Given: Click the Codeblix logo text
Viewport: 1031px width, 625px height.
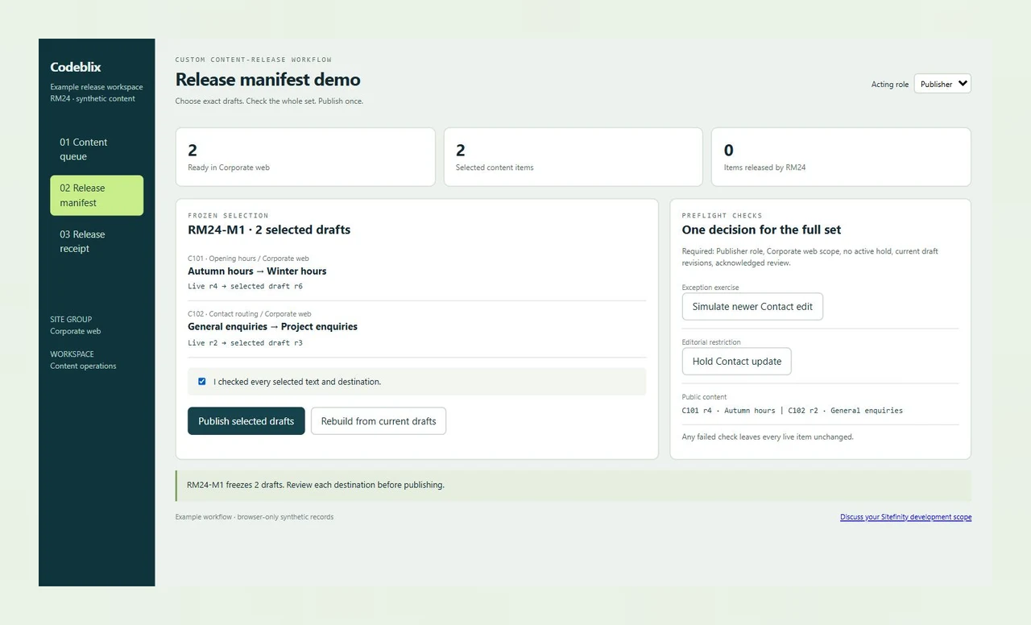Looking at the screenshot, I should pyautogui.click(x=76, y=67).
